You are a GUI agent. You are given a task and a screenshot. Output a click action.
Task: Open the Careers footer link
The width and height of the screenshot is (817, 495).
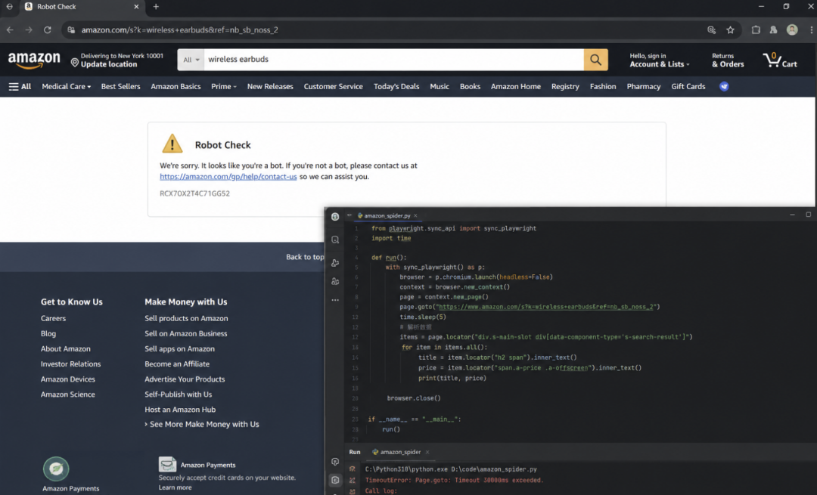coord(53,318)
